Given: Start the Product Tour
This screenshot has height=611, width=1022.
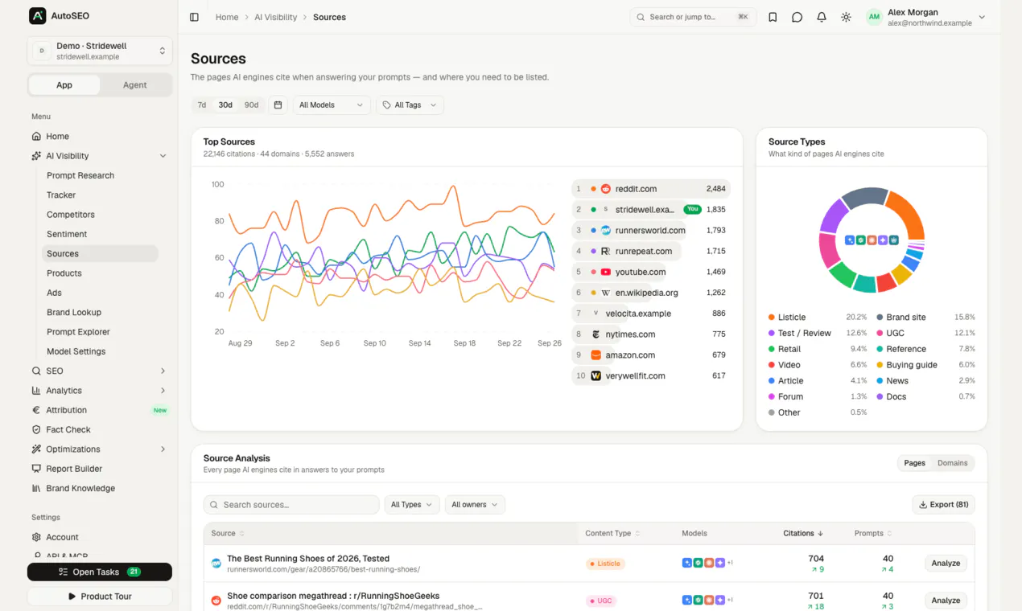Looking at the screenshot, I should (100, 597).
